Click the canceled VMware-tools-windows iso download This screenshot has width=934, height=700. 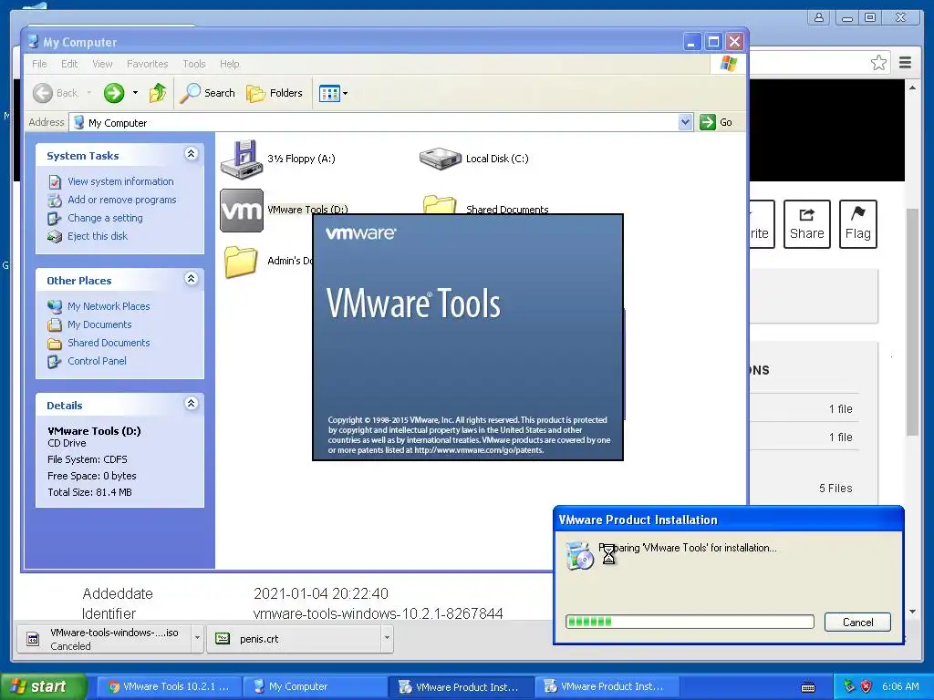(104, 639)
